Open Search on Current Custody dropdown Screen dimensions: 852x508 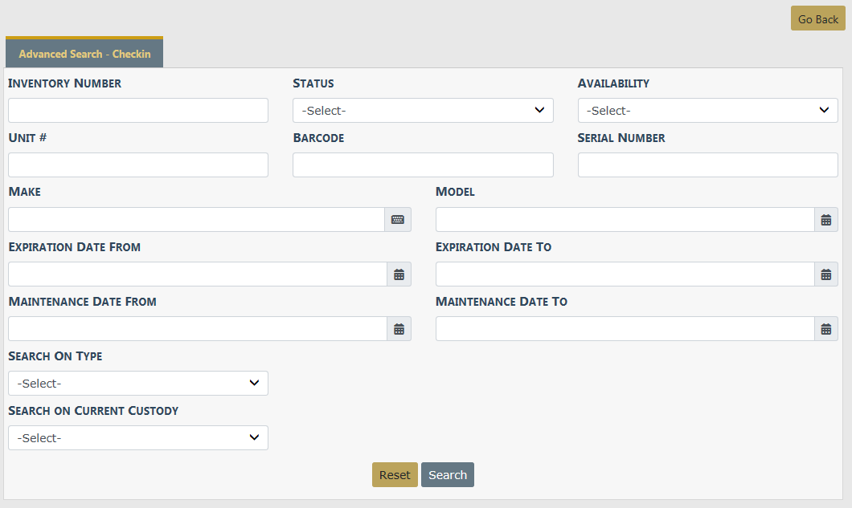[x=138, y=438]
